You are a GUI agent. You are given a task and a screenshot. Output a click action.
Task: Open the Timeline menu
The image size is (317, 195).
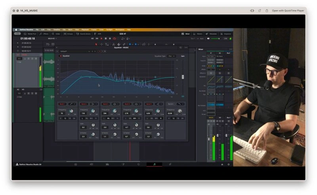point(57,30)
